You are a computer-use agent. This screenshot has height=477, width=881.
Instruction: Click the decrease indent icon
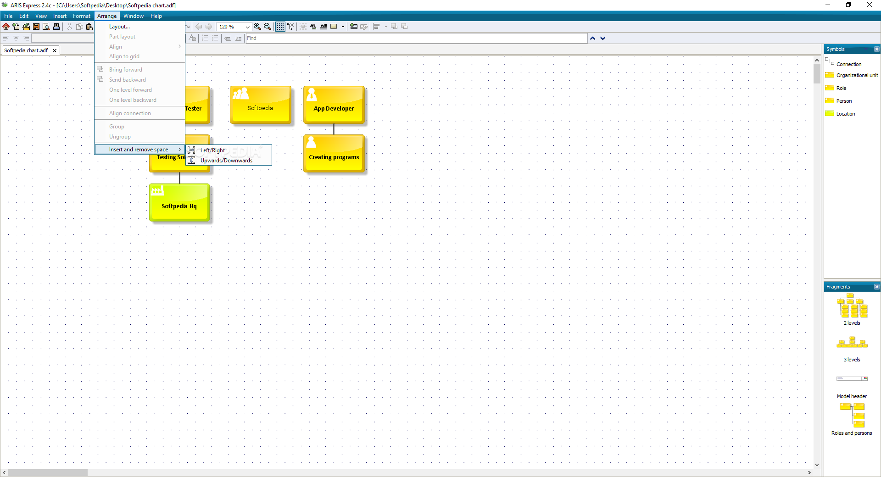(228, 38)
